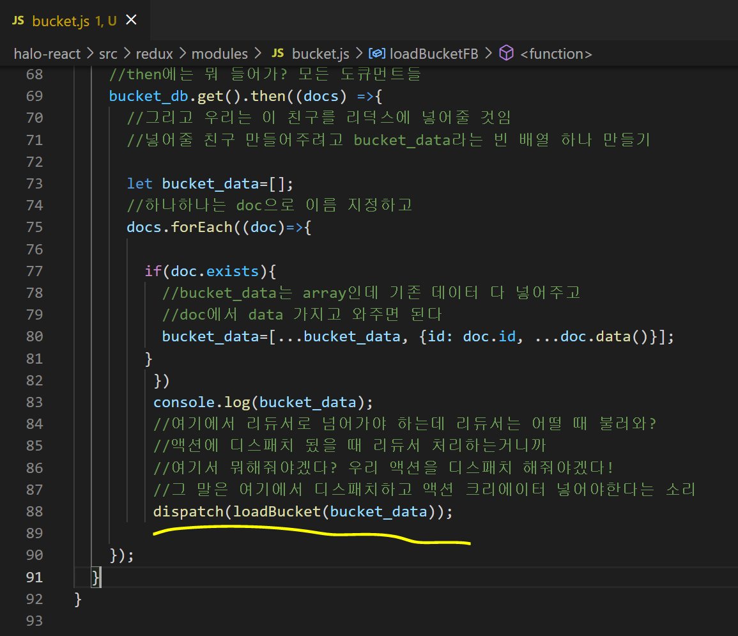Image resolution: width=738 pixels, height=636 pixels.
Task: Expand chevron after src breadcrumb
Action: [x=127, y=53]
